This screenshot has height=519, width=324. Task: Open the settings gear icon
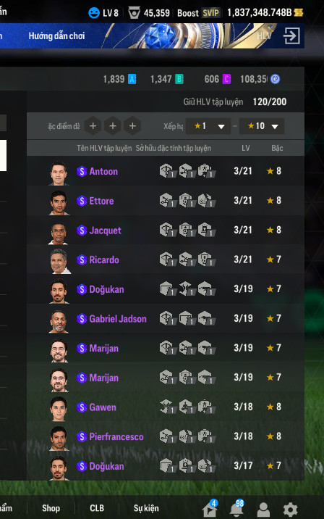coord(290,509)
